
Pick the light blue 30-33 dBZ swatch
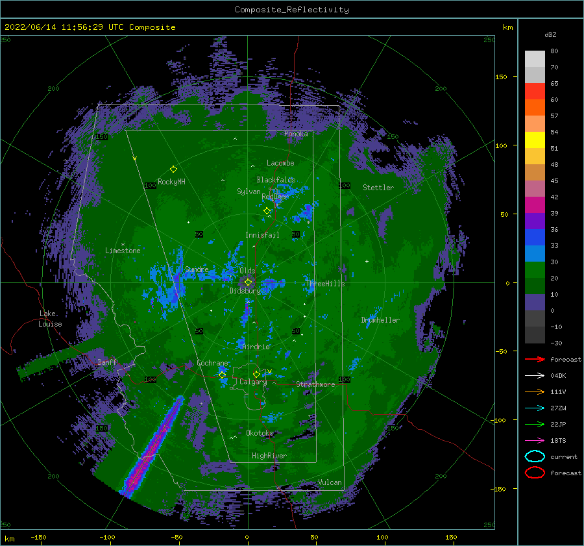[535, 254]
